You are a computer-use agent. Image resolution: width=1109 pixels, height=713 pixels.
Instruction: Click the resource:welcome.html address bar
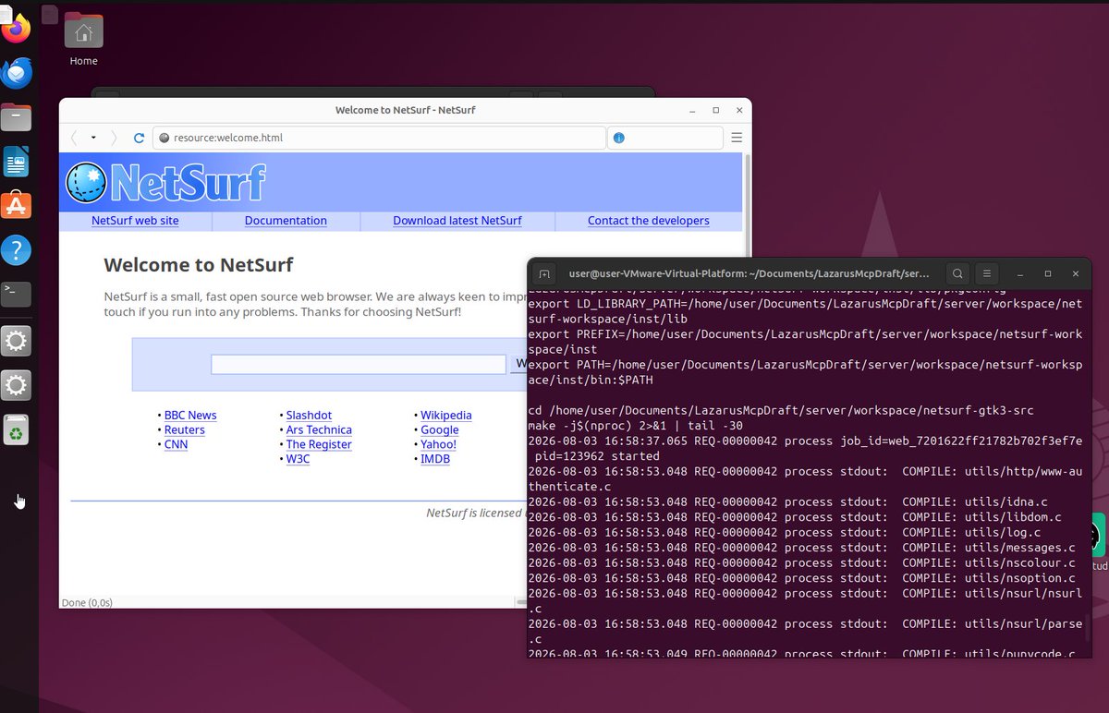379,138
